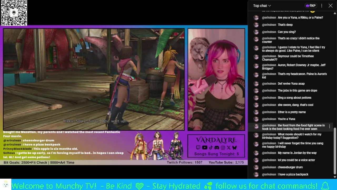Click the PrinnyBlackblade overlay chat message
337x190 pixels.
coord(41,149)
